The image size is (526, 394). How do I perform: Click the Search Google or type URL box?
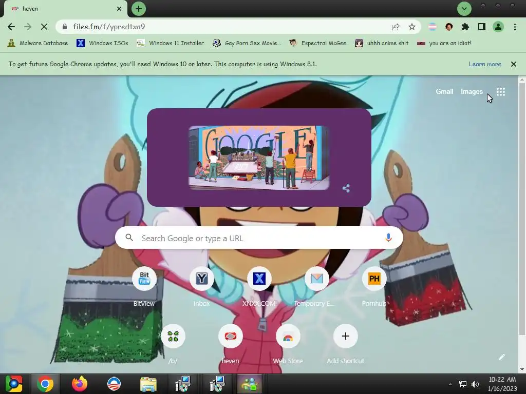pos(259,238)
